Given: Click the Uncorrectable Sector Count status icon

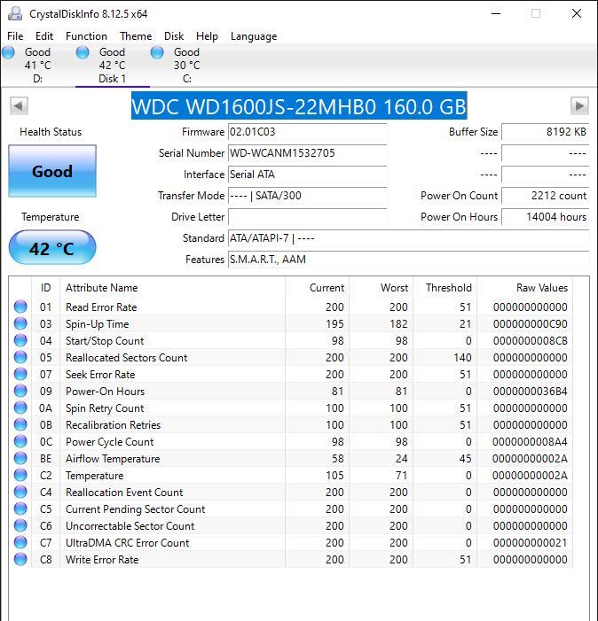Looking at the screenshot, I should point(20,525).
